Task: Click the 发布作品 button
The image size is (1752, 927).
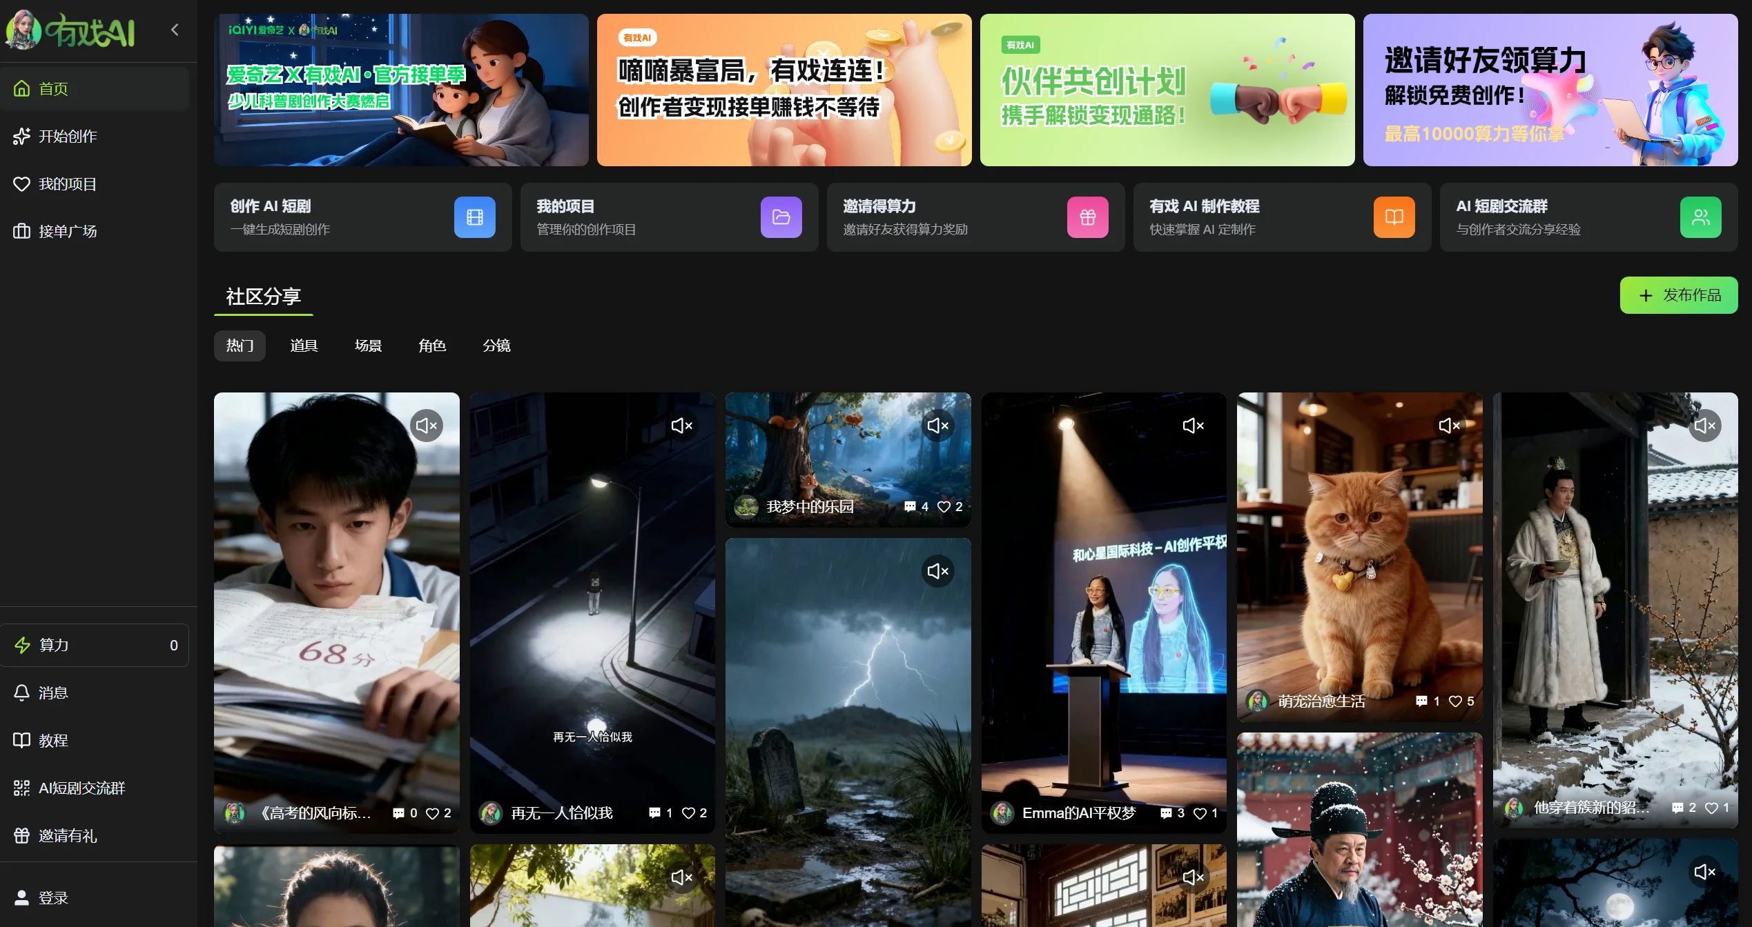Action: click(1678, 295)
